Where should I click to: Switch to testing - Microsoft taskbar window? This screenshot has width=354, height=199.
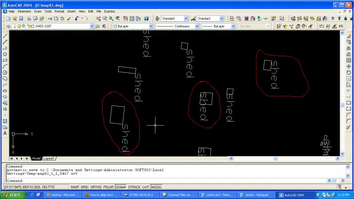[x=62, y=195]
